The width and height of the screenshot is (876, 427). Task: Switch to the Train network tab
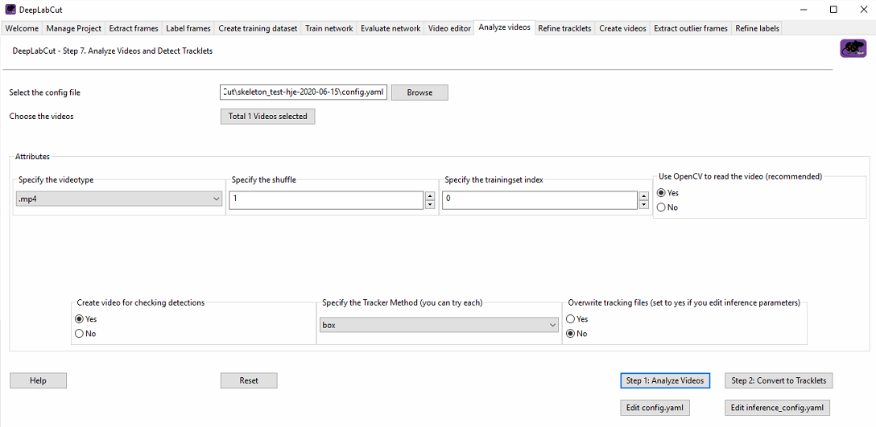pos(329,28)
